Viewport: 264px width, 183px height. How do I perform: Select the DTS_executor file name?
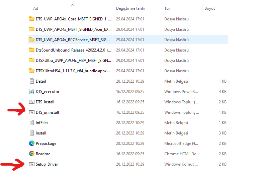pyautogui.click(x=48, y=92)
